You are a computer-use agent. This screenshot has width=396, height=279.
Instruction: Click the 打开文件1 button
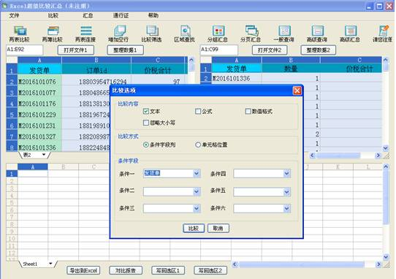[x=76, y=50]
